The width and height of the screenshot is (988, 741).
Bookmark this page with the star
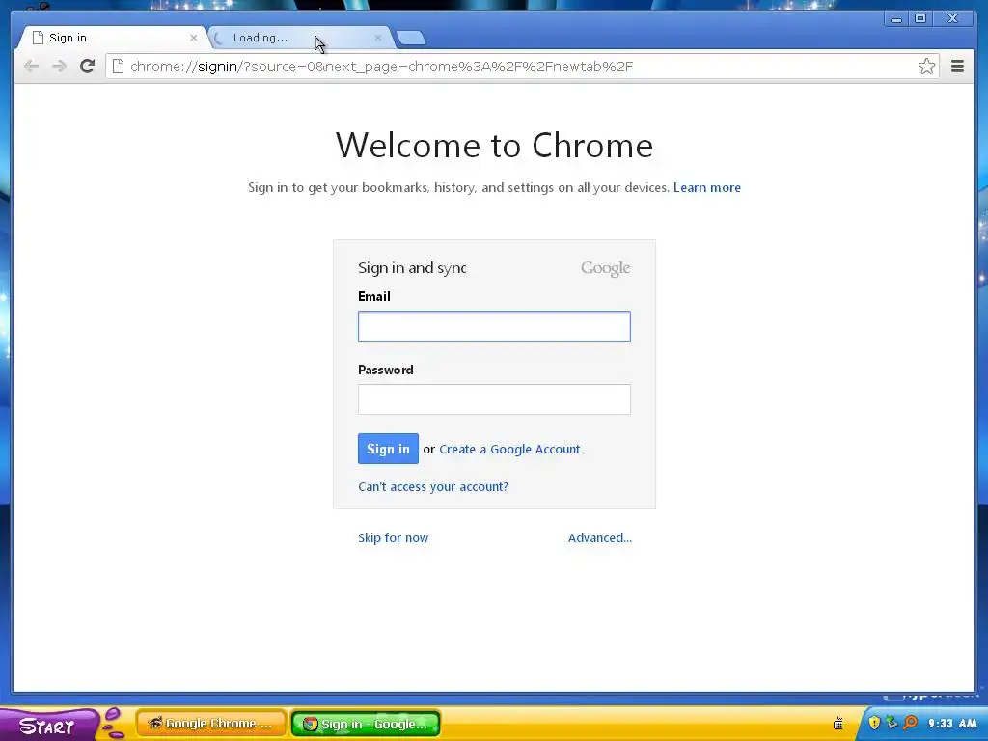[x=926, y=67]
